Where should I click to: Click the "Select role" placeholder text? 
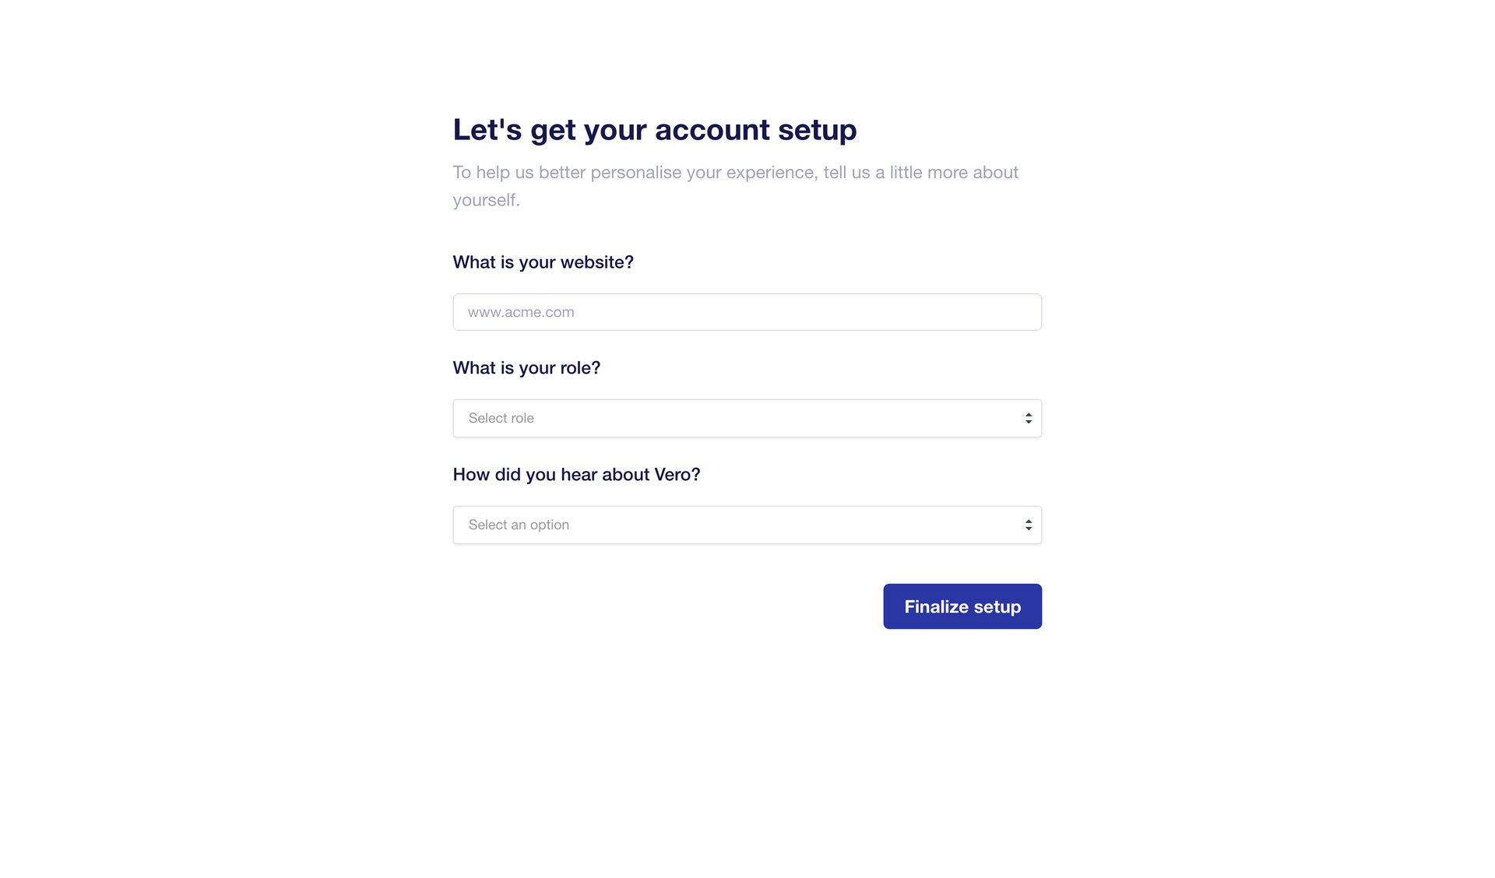coord(501,419)
